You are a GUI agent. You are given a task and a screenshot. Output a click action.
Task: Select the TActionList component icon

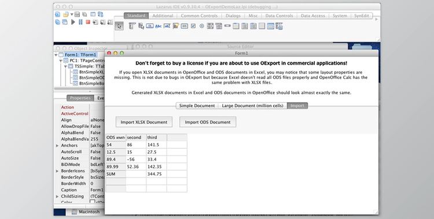tap(279, 26)
